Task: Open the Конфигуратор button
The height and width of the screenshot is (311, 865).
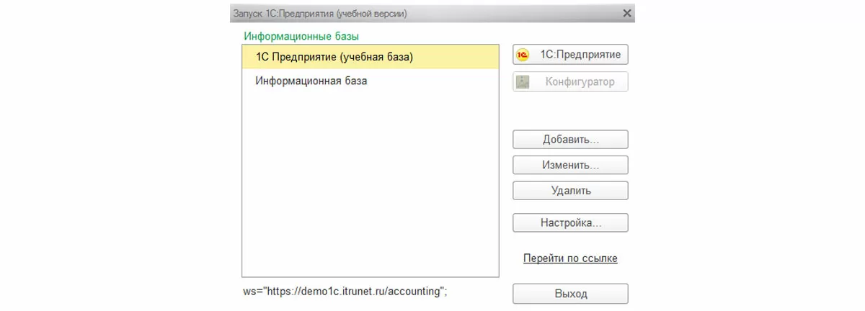Action: [x=570, y=81]
